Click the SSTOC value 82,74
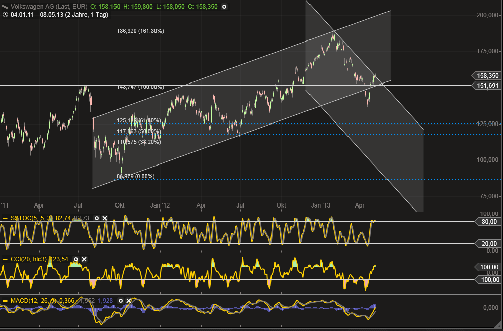 [63, 218]
